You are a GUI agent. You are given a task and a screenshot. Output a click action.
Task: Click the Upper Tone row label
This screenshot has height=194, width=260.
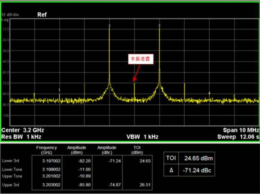[12, 176]
